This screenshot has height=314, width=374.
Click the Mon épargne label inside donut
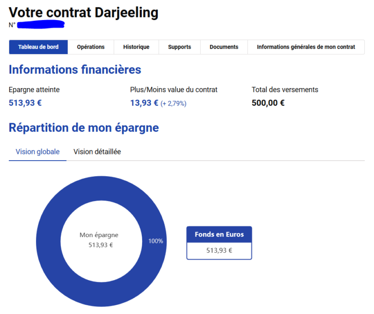coord(99,235)
